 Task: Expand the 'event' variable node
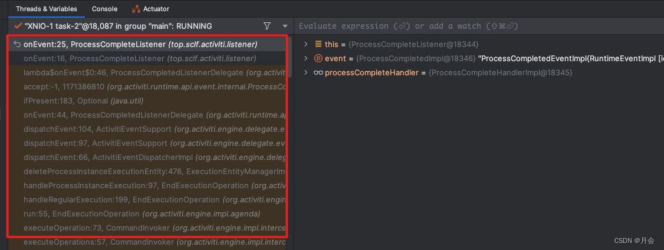(305, 58)
